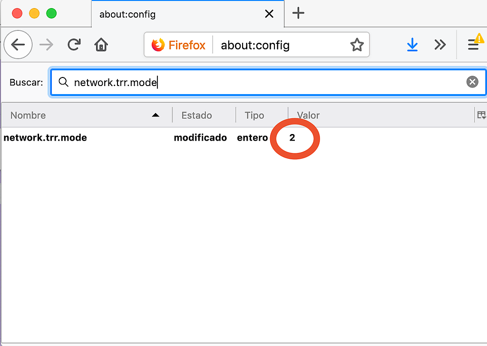Open the downloads panel
This screenshot has width=487, height=346.
[412, 45]
